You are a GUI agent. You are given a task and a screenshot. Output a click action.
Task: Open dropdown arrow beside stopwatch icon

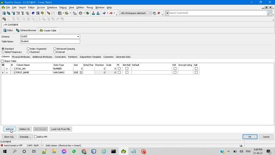(x=84, y=13)
